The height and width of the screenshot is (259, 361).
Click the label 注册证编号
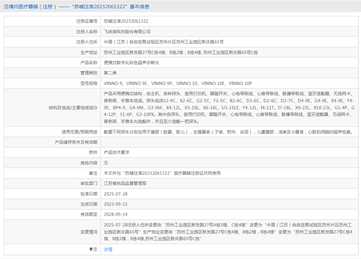pos(87,21)
